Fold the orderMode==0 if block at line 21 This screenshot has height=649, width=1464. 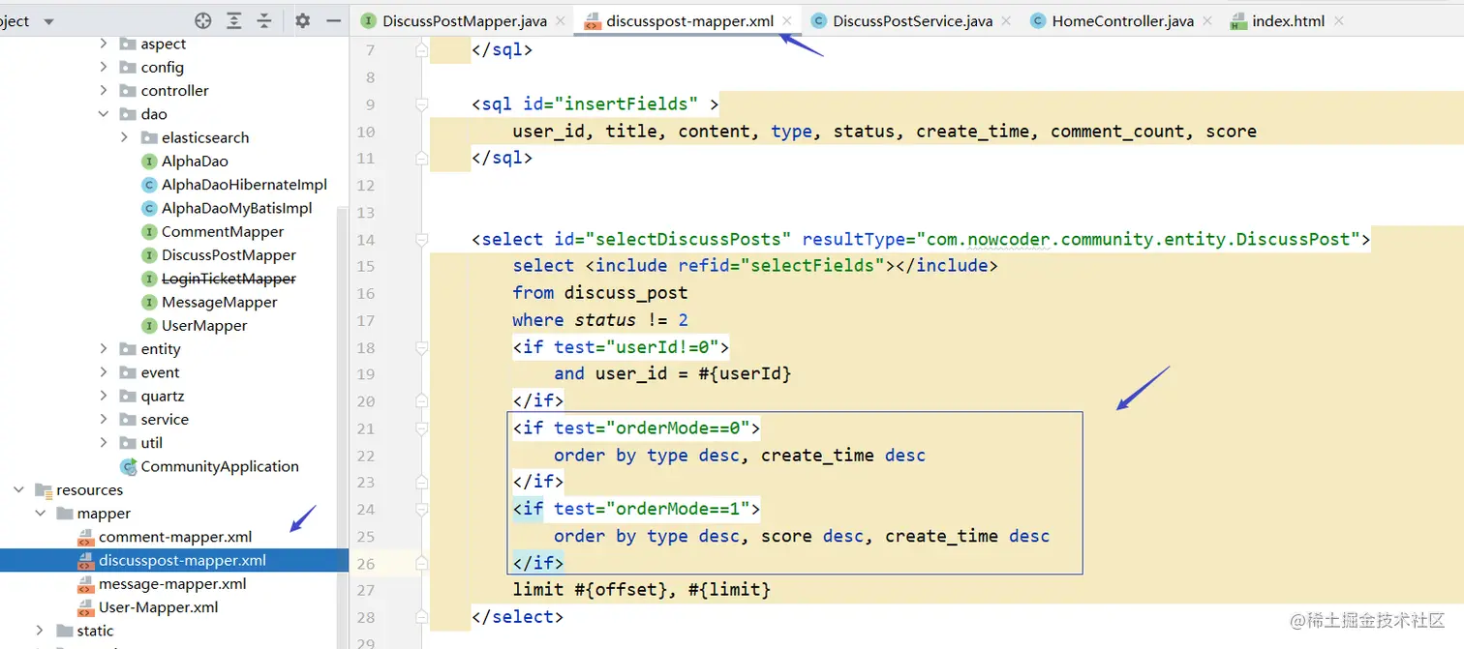tap(421, 428)
